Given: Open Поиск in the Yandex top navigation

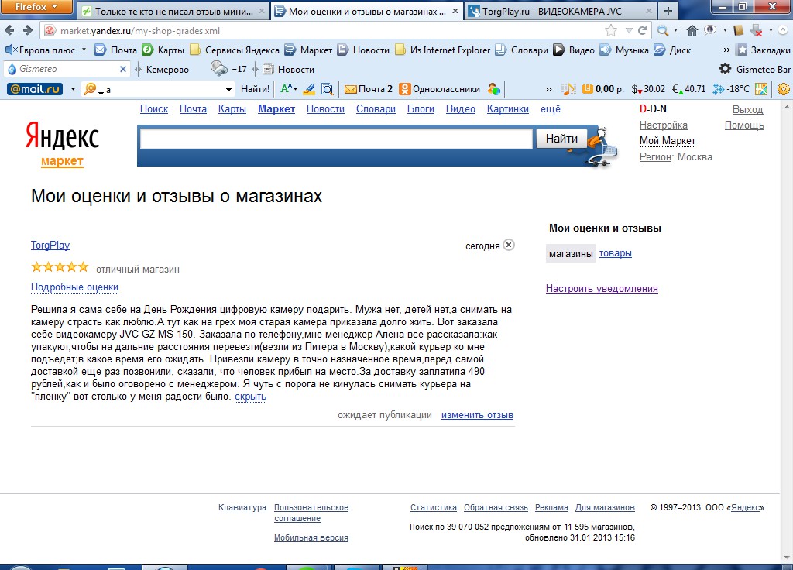Looking at the screenshot, I should [154, 108].
